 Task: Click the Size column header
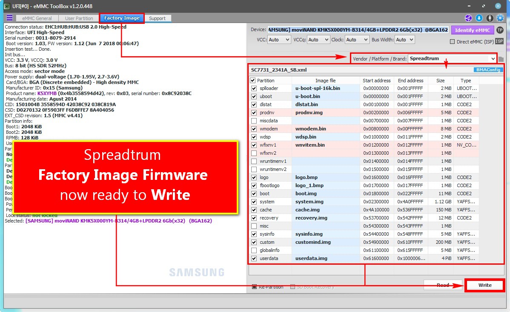(x=440, y=81)
